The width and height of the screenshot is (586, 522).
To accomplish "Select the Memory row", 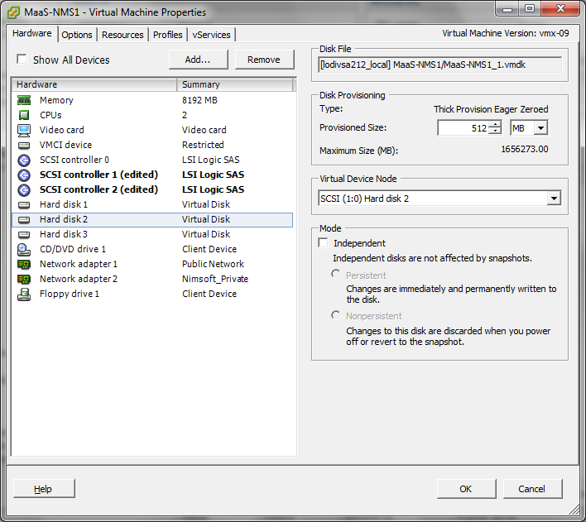I will (x=152, y=100).
